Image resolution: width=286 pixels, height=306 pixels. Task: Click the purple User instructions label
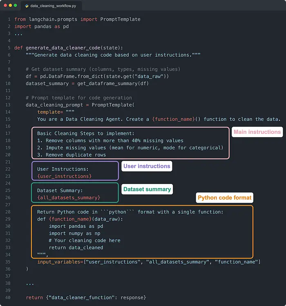click(147, 166)
